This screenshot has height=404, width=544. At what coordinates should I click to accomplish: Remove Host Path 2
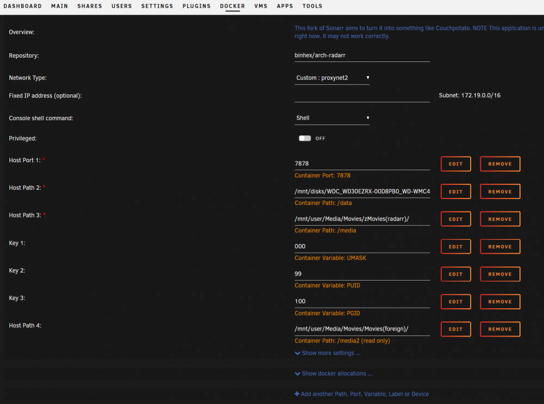500,191
